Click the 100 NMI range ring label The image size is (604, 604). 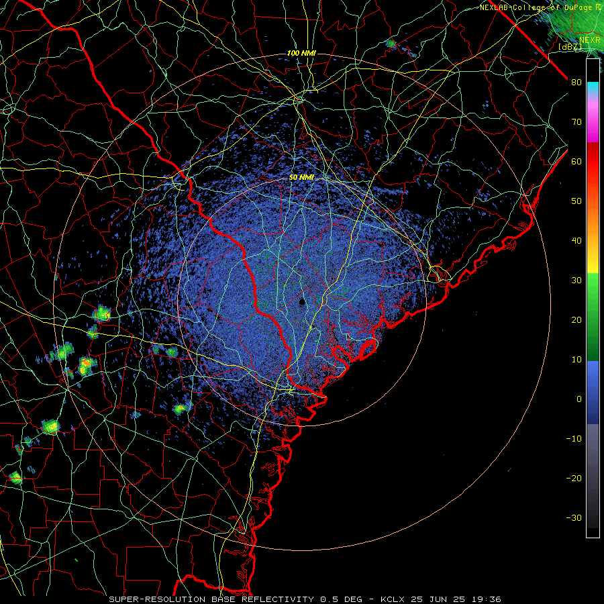(301, 53)
